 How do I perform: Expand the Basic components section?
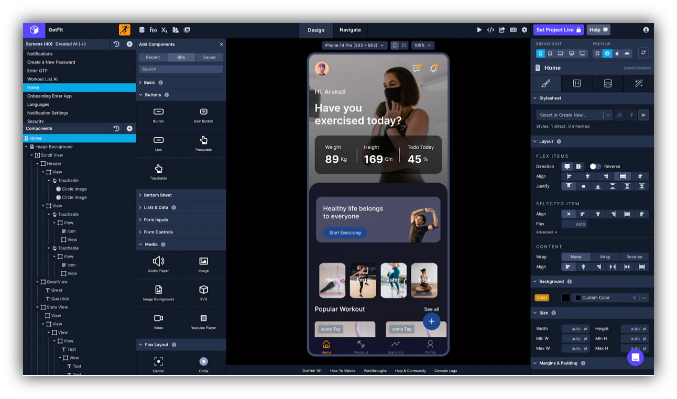181,82
